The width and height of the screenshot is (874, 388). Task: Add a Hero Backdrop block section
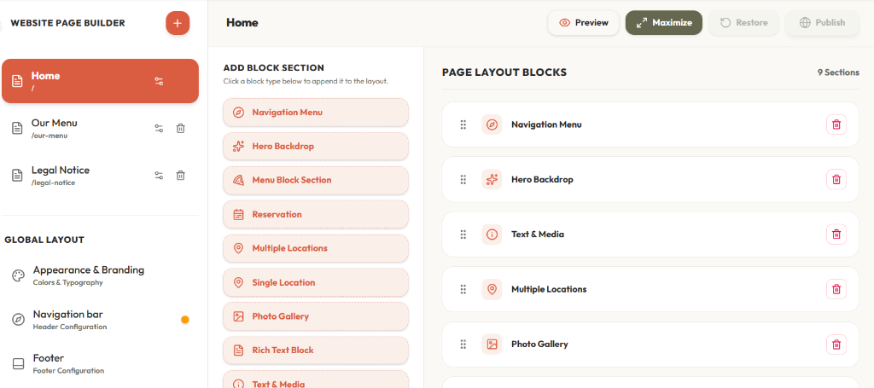[x=316, y=147]
